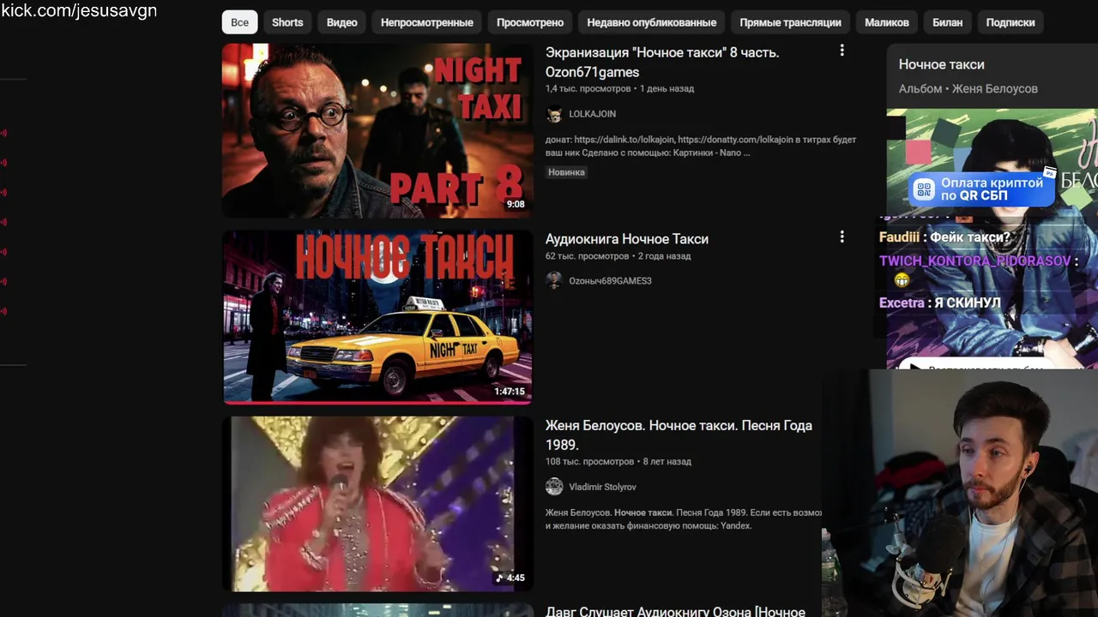Select 'Прямые трансляции' filter chip
This screenshot has height=617, width=1098.
click(790, 22)
